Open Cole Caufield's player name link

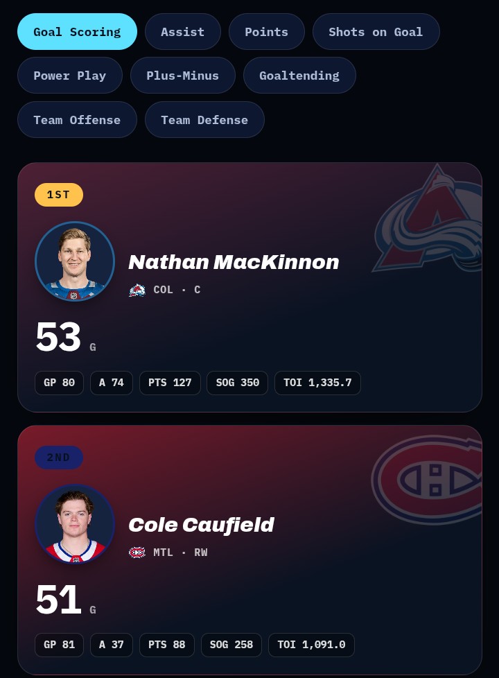pyautogui.click(x=202, y=525)
